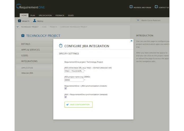The image size is (184, 131).
Task: Click the clock icon in Configure JIRA Integration
Action: pos(61,46)
